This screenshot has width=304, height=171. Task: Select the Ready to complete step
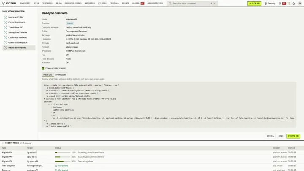coord(19,47)
